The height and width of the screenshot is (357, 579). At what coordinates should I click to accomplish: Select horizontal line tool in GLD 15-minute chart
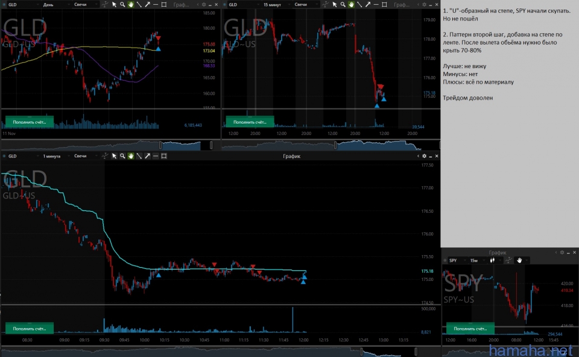[376, 4]
